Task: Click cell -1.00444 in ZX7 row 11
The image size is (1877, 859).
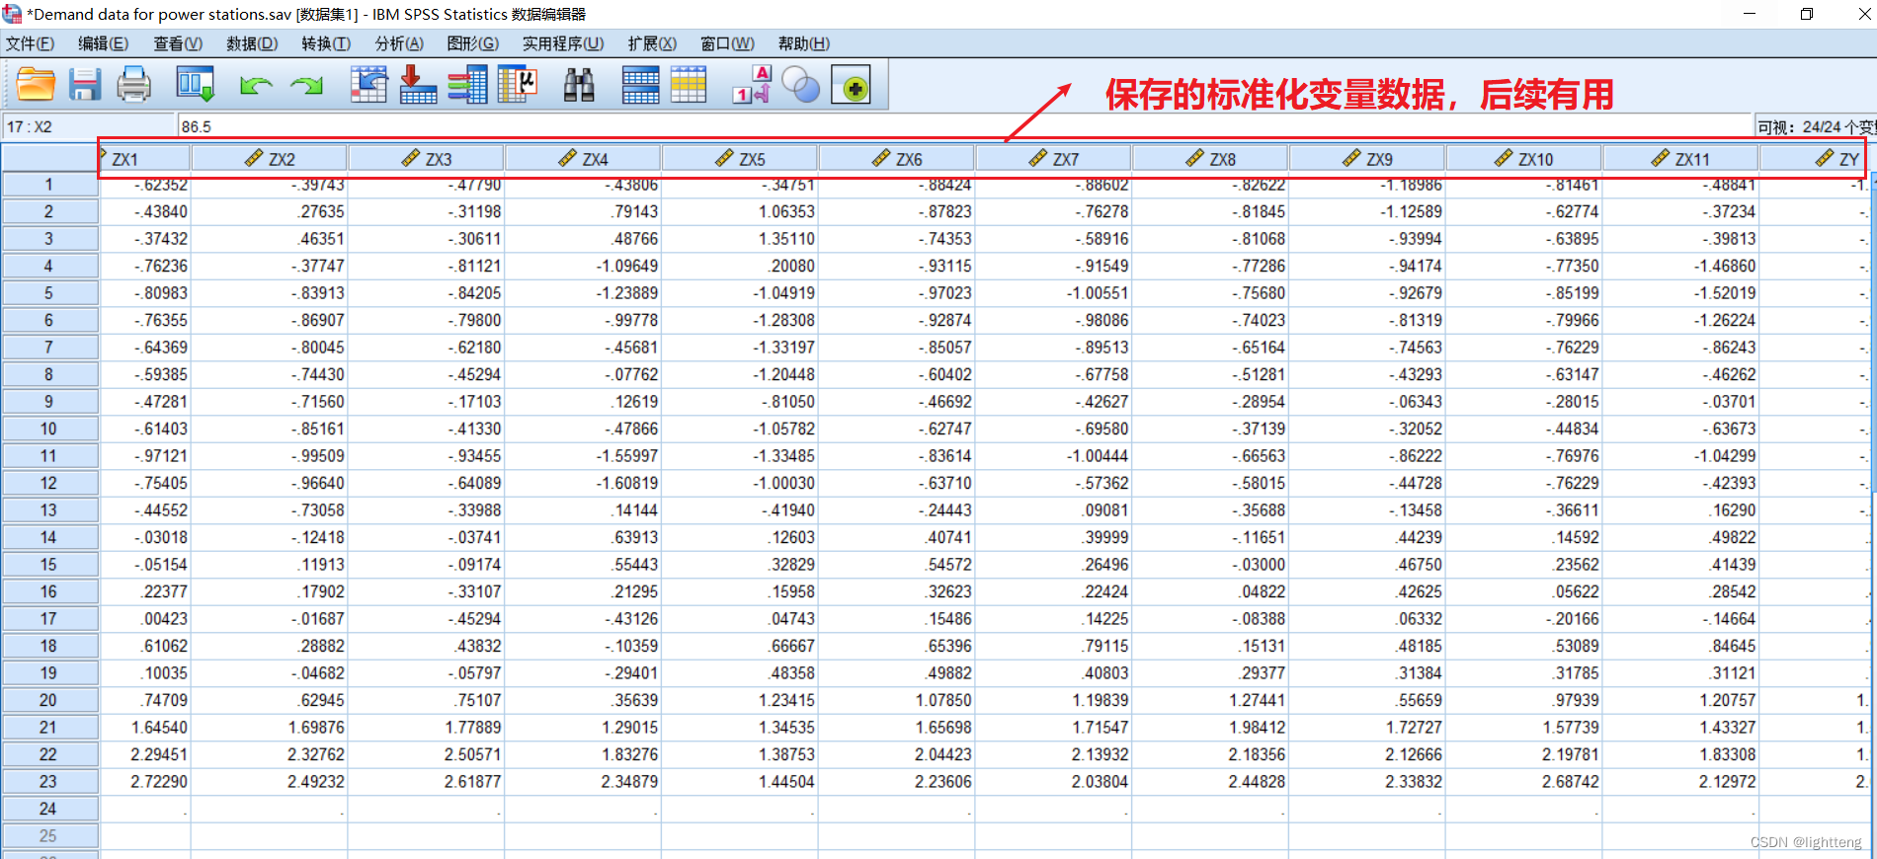Action: tap(1054, 456)
